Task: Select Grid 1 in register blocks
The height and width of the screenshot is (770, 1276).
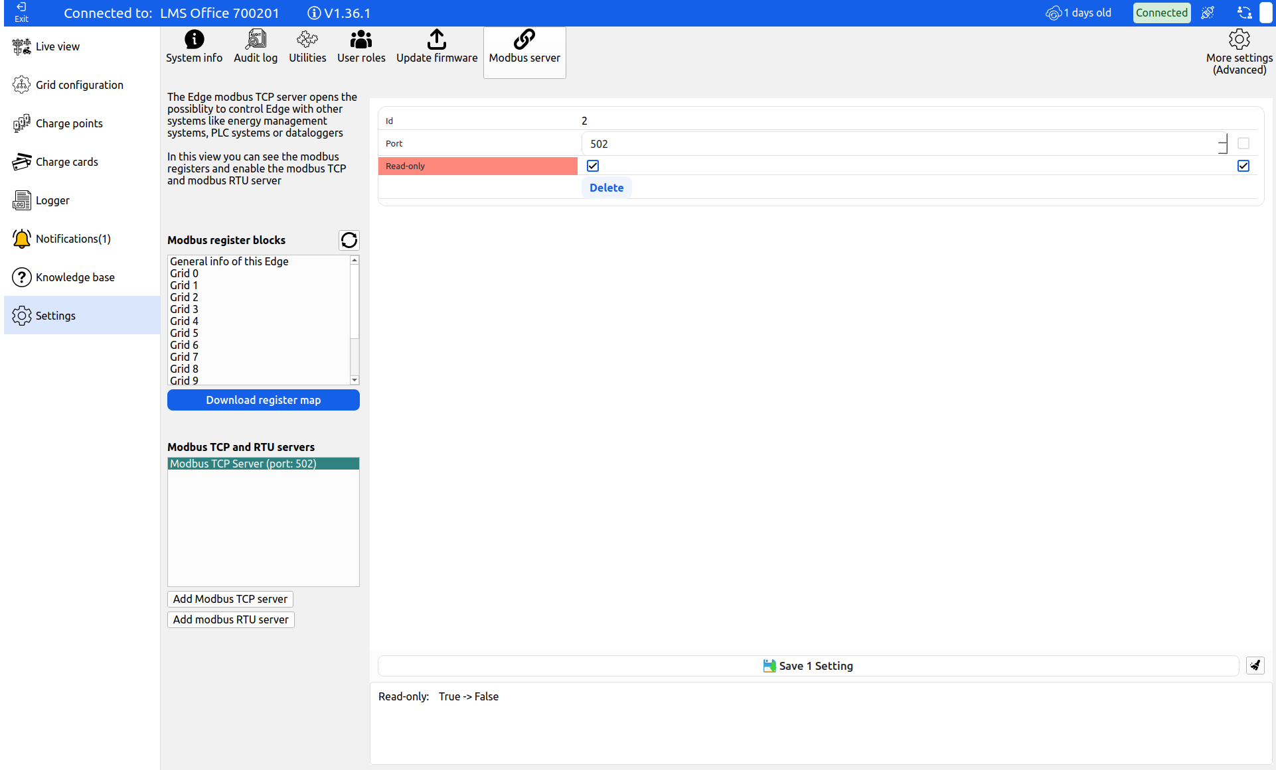Action: (259, 285)
